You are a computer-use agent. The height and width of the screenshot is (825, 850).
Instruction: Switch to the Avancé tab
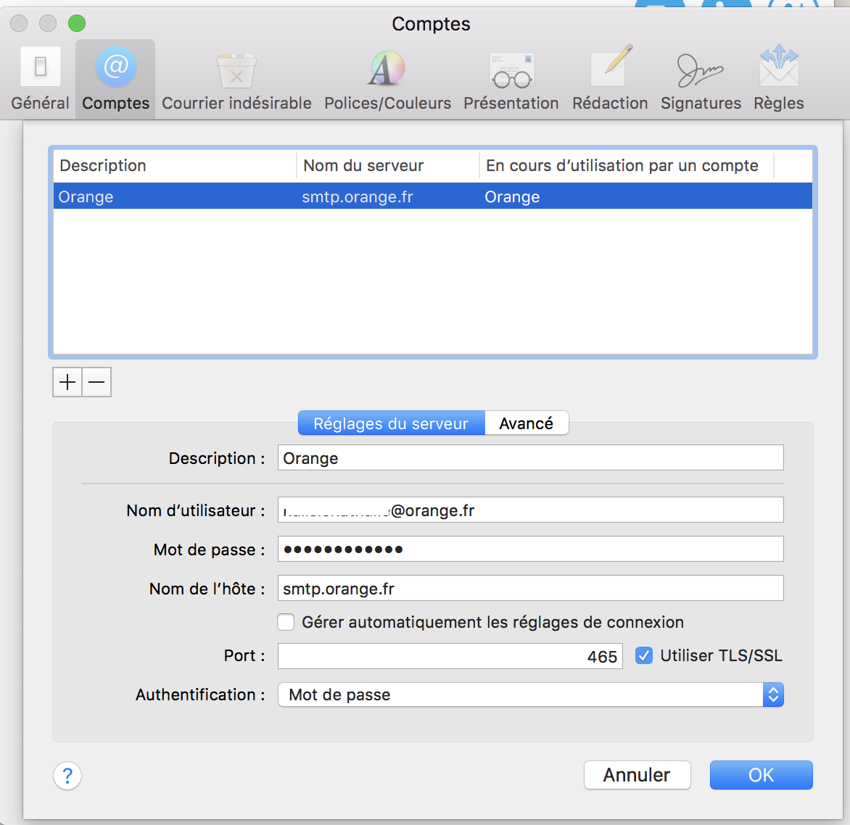[x=527, y=423]
